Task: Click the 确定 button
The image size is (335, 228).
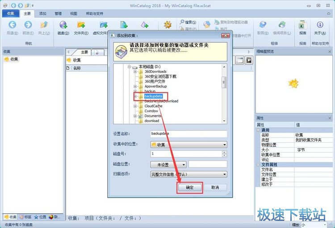Action: point(189,187)
